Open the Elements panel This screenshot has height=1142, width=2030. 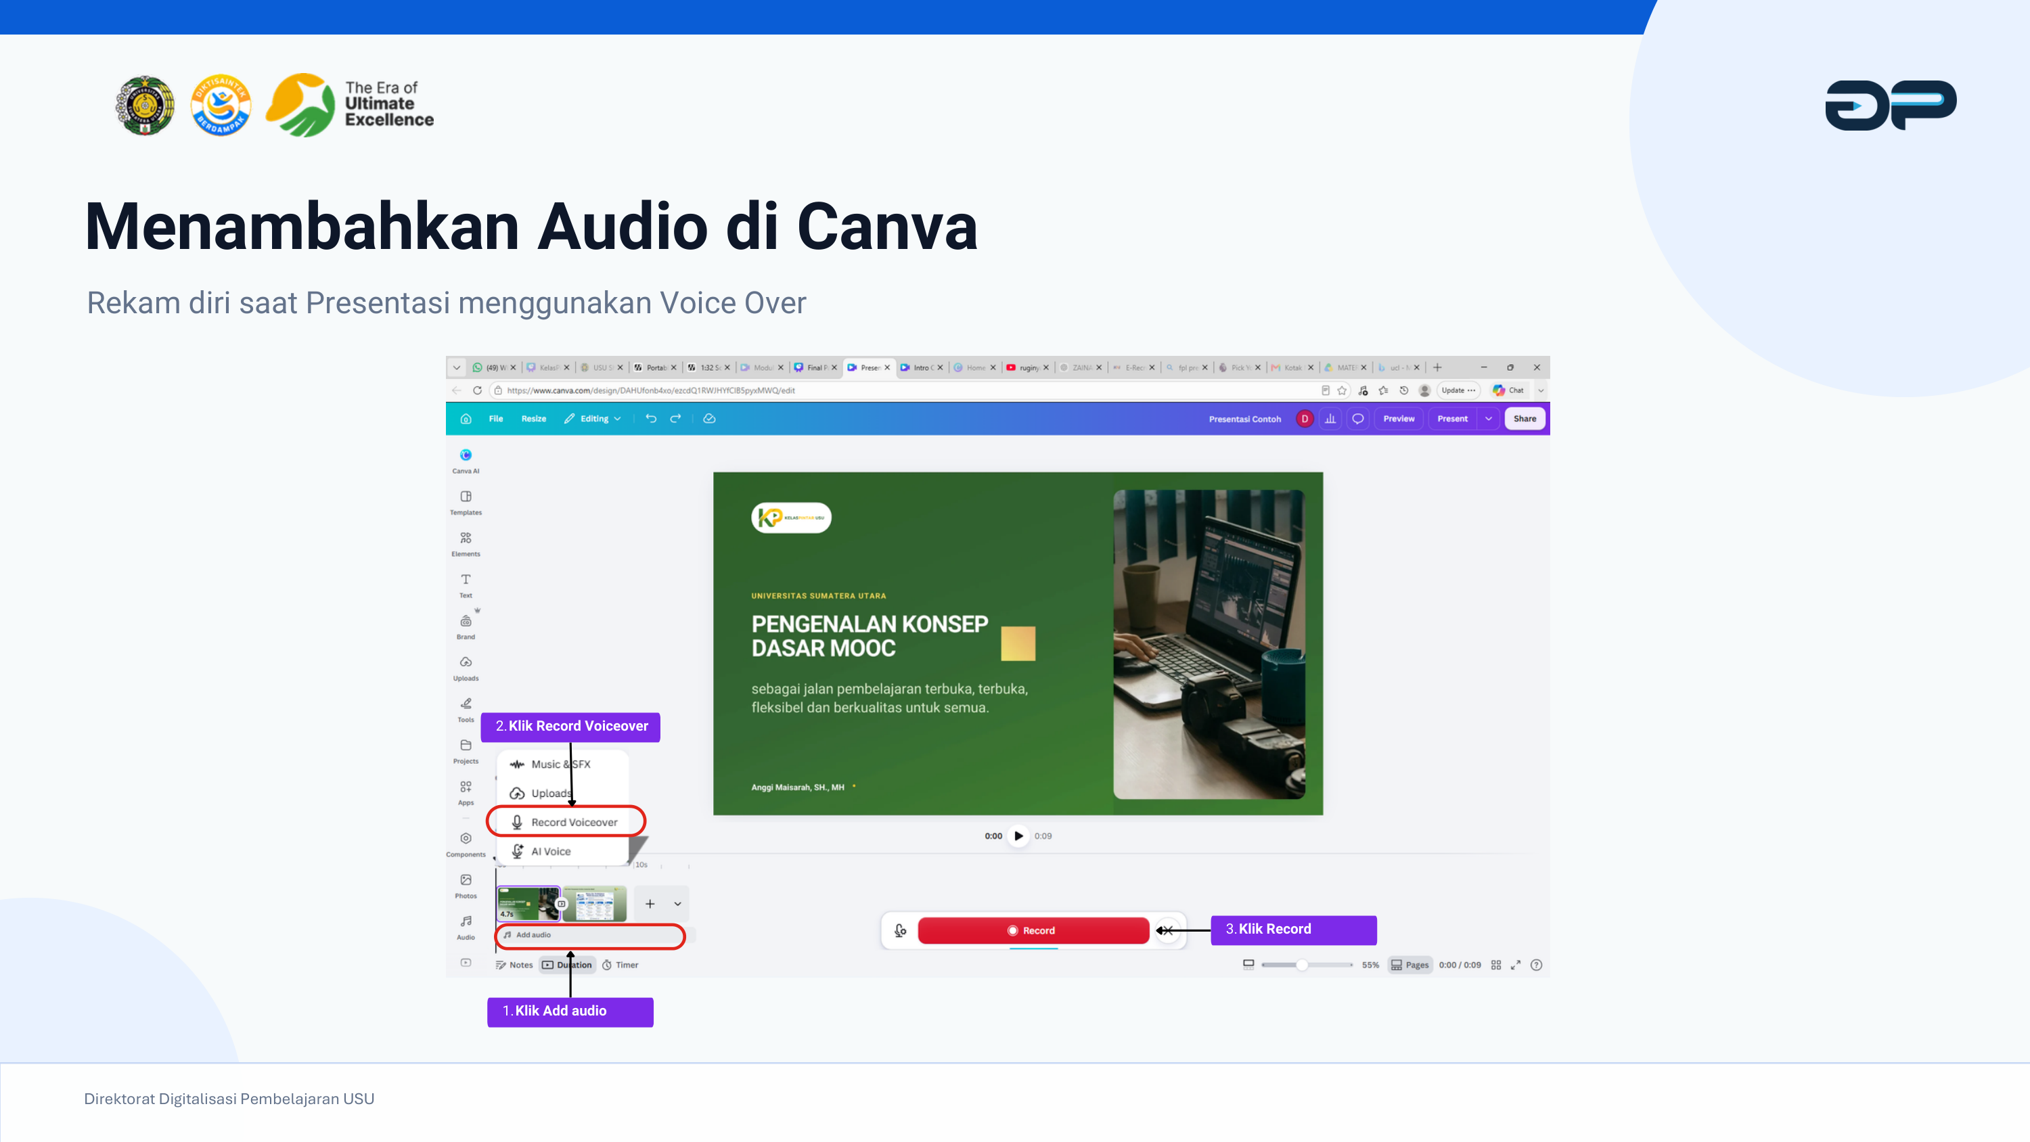tap(466, 544)
